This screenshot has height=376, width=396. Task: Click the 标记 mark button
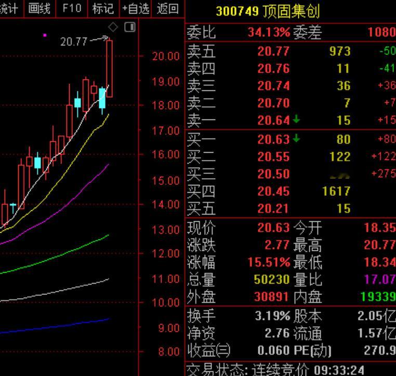point(103,8)
